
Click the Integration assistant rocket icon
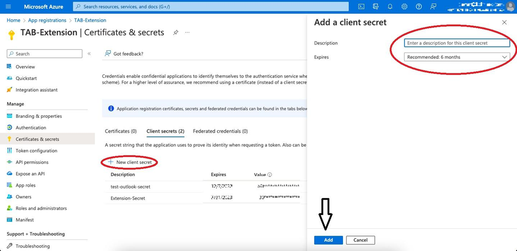9,90
